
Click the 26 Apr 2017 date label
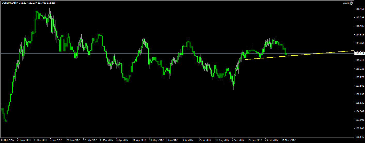[x=139, y=140]
